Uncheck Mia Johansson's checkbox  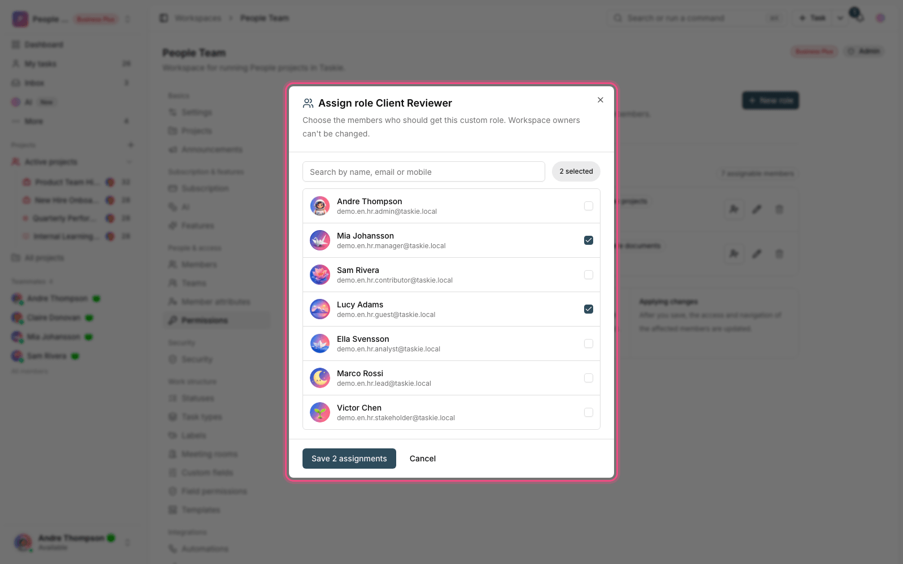tap(589, 240)
